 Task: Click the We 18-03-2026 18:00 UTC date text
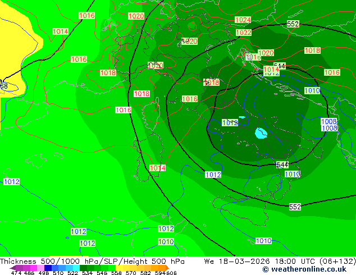(261, 262)
